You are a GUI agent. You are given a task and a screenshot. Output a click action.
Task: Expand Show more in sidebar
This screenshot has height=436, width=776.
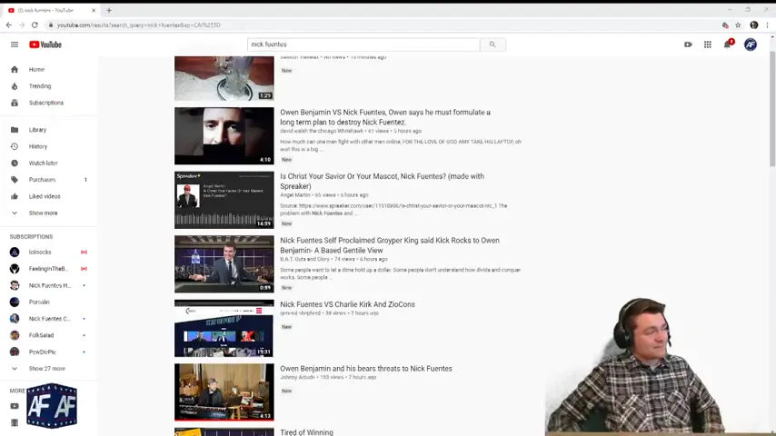pyautogui.click(x=43, y=213)
